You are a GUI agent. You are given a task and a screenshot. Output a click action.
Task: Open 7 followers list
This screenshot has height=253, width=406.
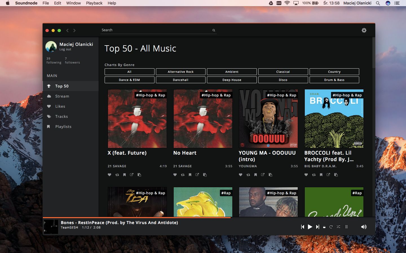72,60
